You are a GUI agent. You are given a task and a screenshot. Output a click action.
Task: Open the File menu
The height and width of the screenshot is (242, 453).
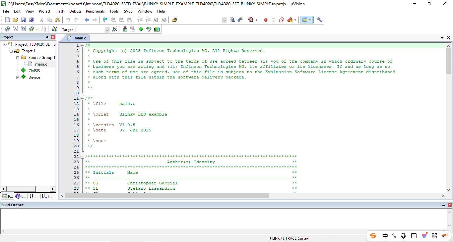[x=6, y=11]
